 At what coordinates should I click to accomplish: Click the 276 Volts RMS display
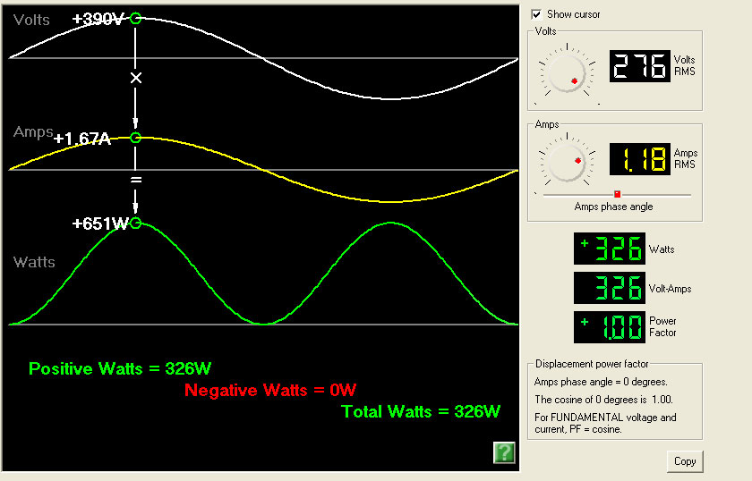coord(640,66)
